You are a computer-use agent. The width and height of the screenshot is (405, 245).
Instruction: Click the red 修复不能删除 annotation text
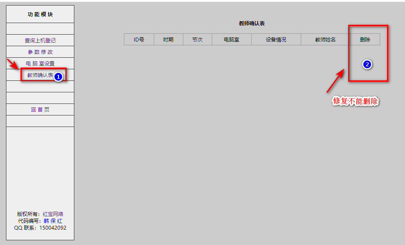[355, 101]
